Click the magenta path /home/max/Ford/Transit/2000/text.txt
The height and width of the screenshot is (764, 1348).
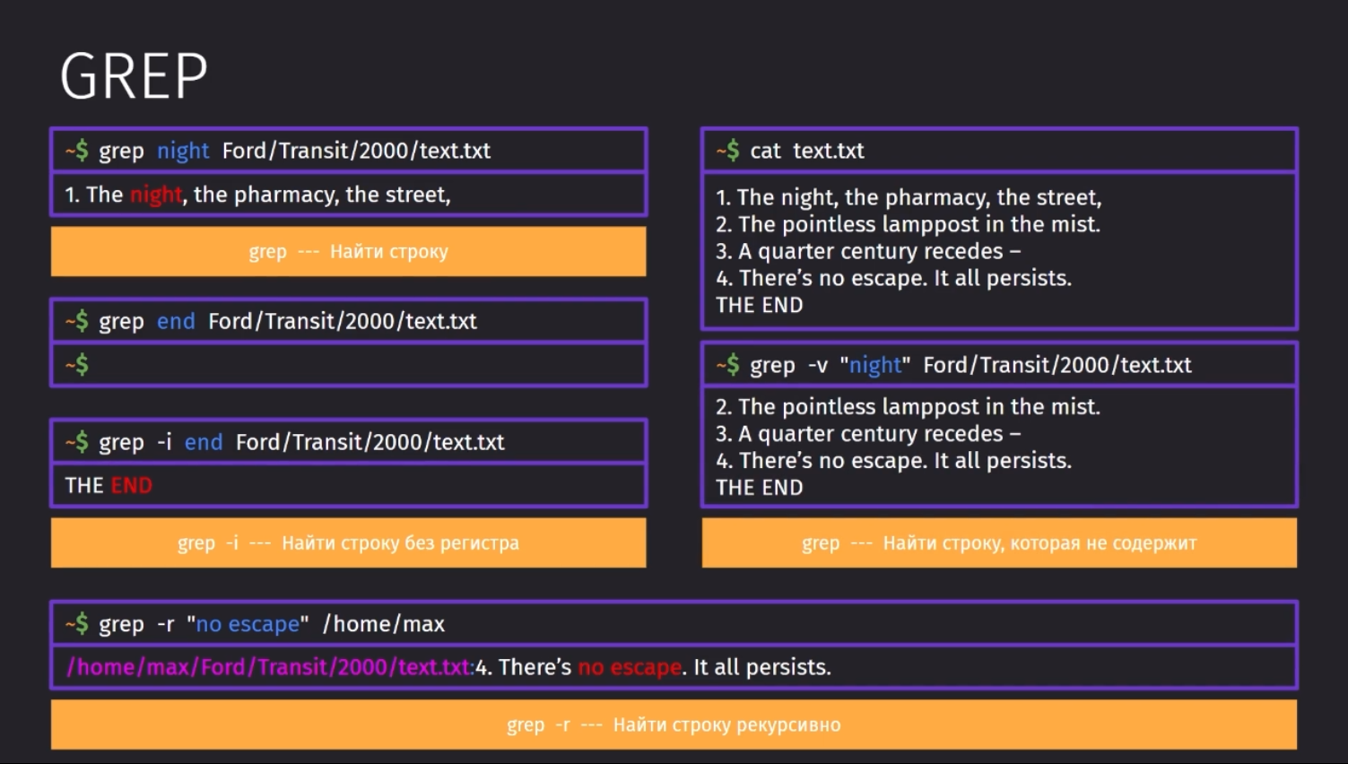(x=268, y=667)
